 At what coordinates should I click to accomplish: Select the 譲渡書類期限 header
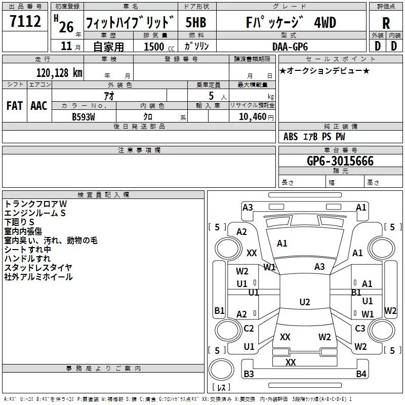coord(252,59)
